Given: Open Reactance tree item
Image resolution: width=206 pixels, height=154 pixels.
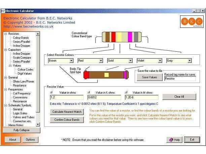Looking at the screenshot, I should pyautogui.click(x=20, y=86).
